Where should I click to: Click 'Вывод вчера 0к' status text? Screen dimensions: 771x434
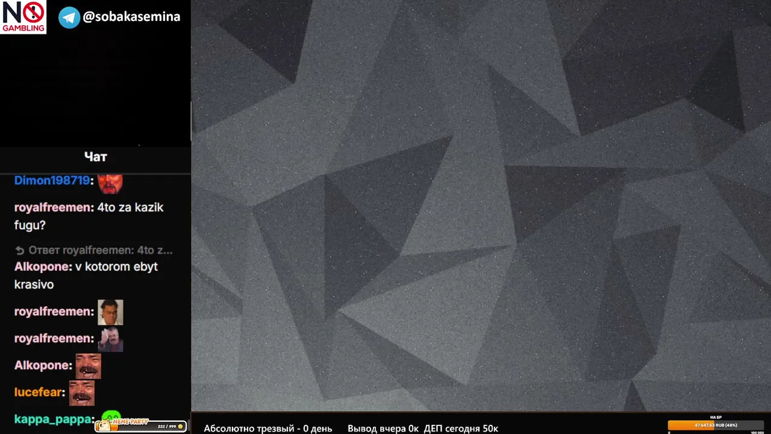(x=383, y=429)
